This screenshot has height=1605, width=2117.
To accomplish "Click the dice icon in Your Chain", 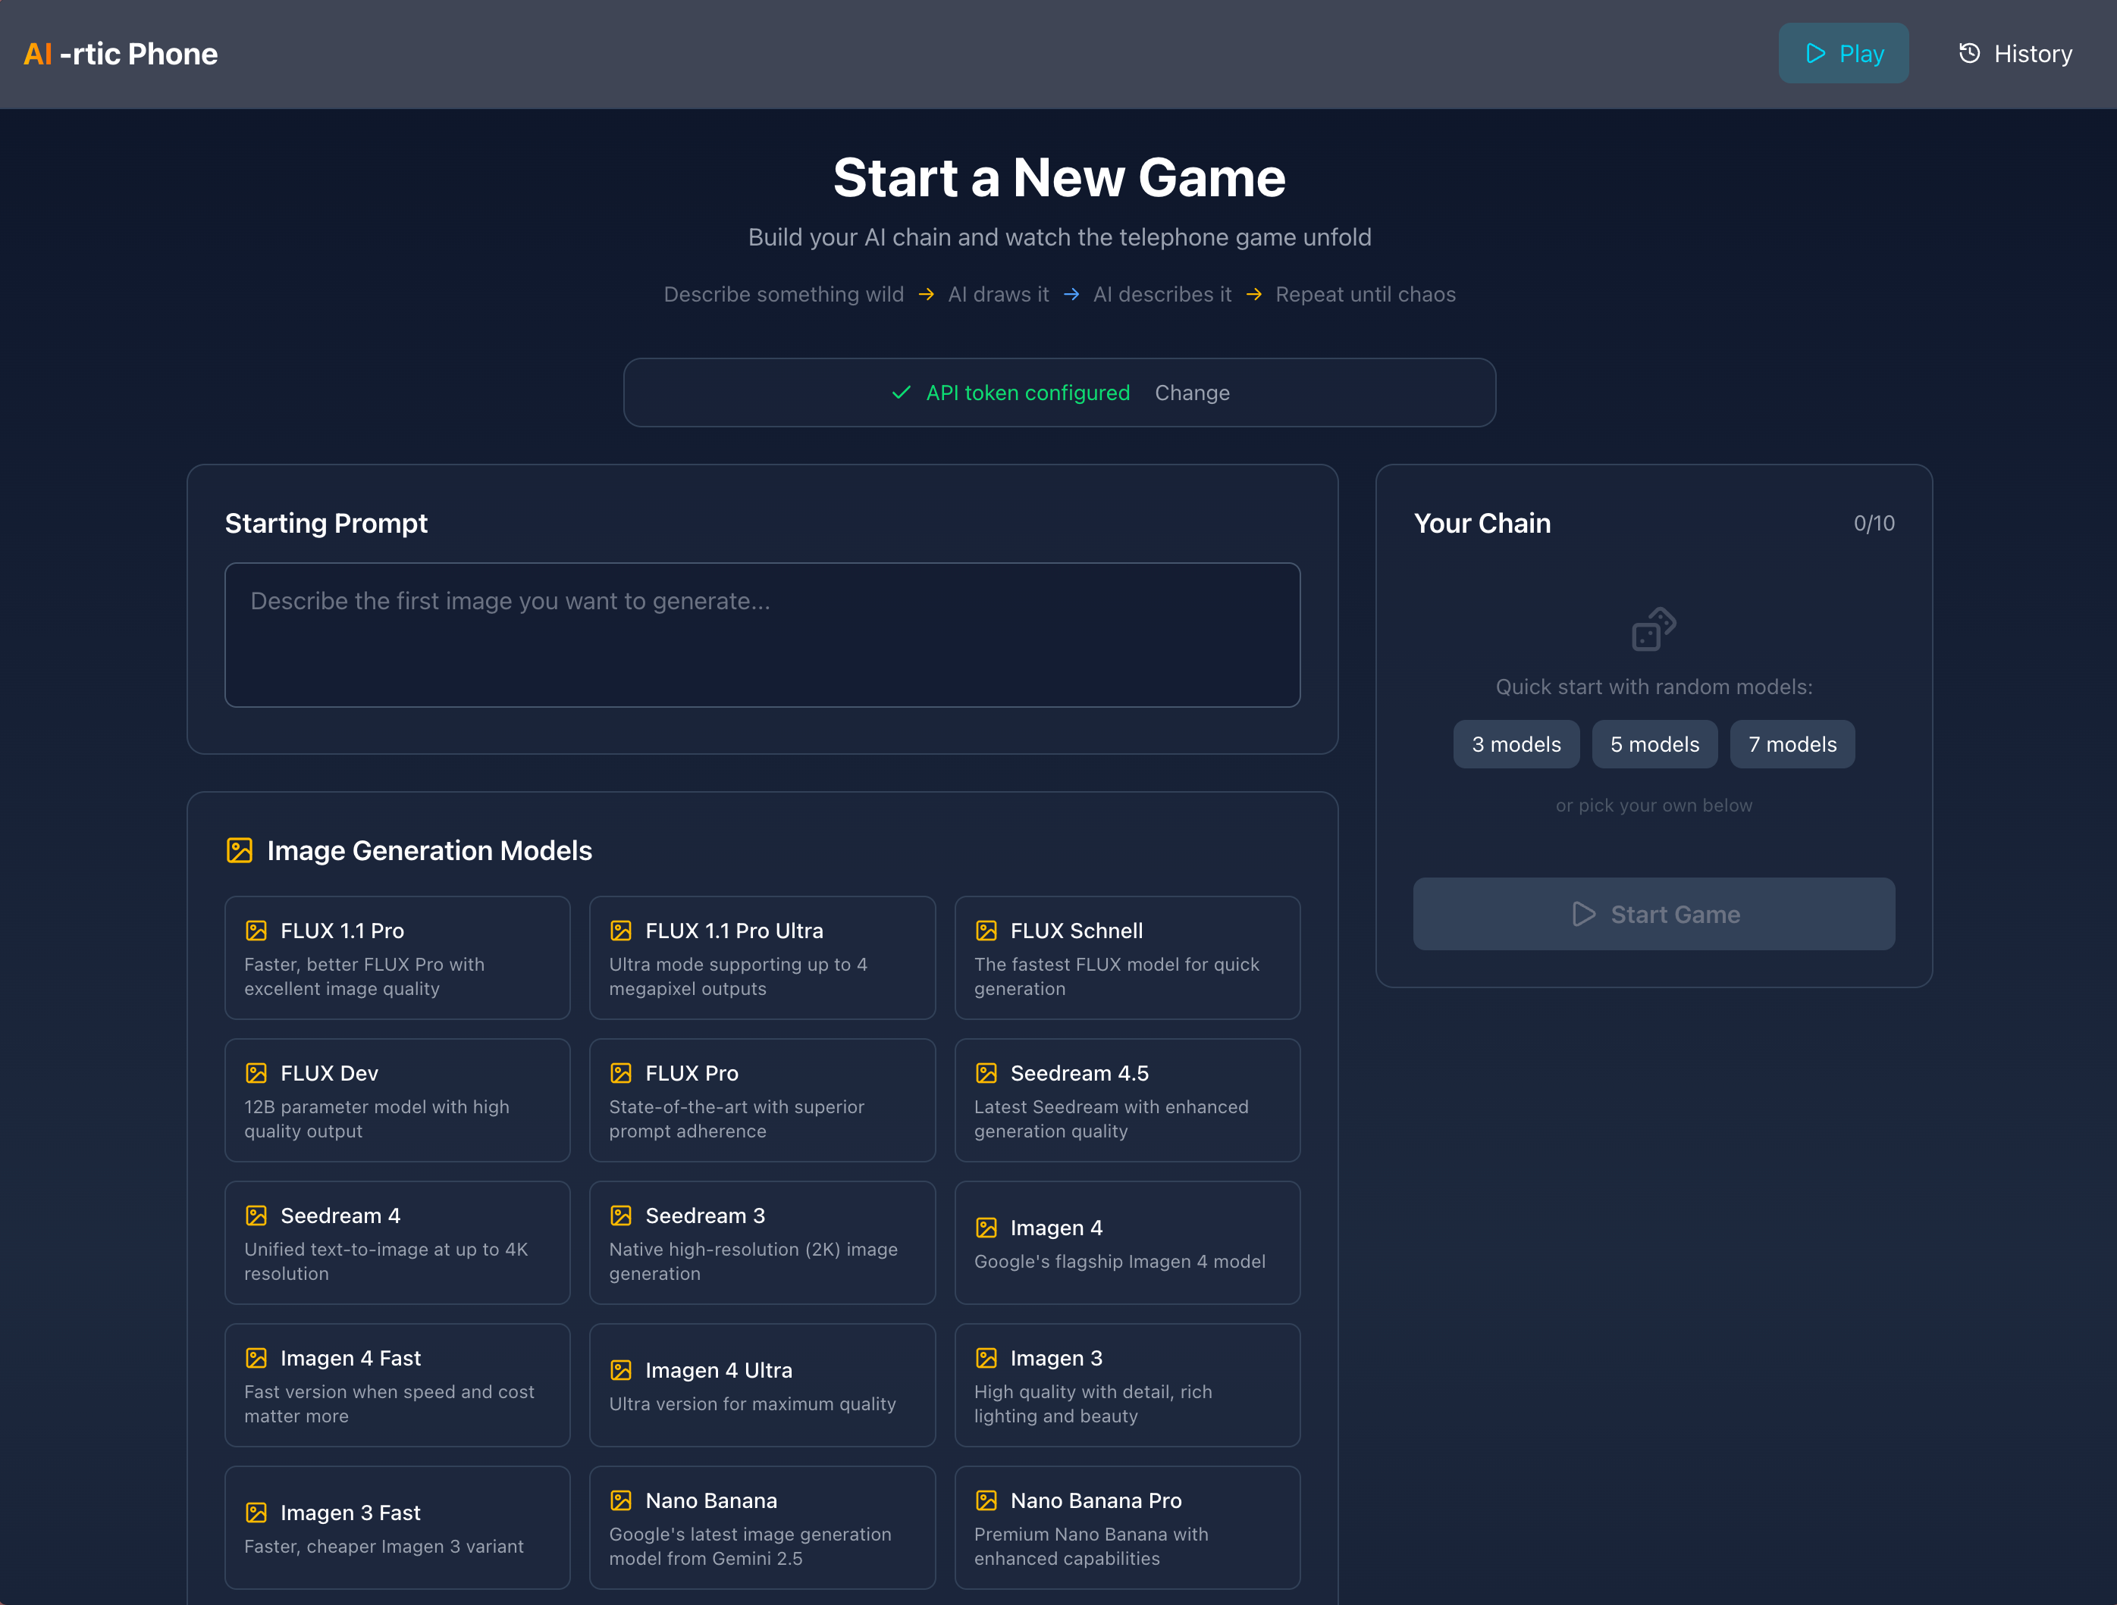I will click(x=1653, y=630).
